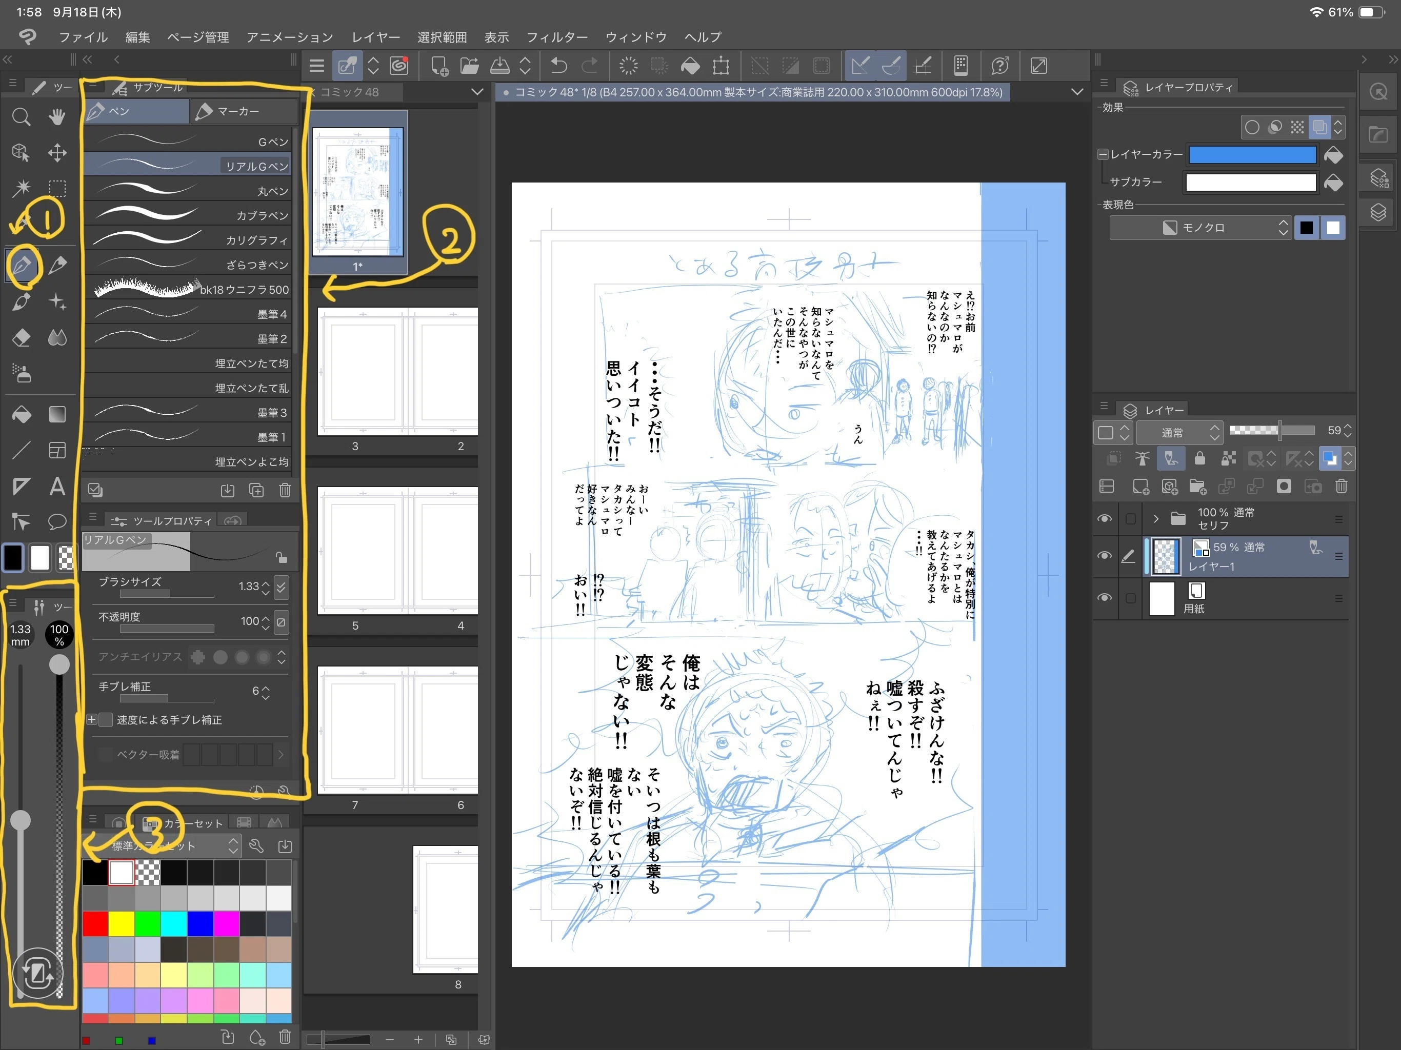1401x1050 pixels.
Task: Open the フィルター menu
Action: click(x=557, y=37)
